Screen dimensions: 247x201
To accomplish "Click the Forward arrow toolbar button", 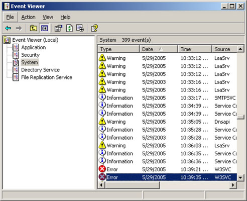I will click(x=19, y=28).
